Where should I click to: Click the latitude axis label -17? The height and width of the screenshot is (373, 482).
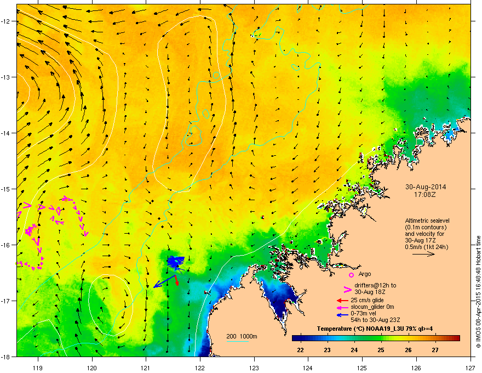pos(6,301)
